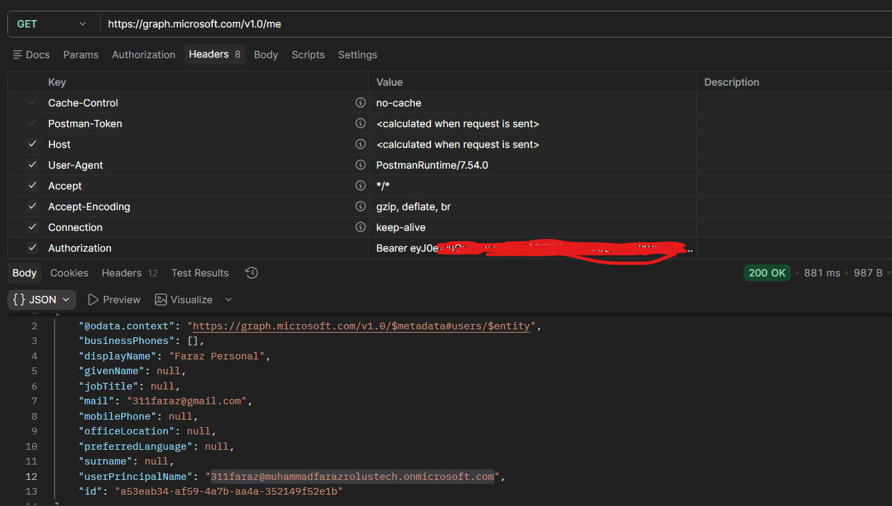The height and width of the screenshot is (506, 892).
Task: Click the 881 ms response time
Action: [822, 273]
